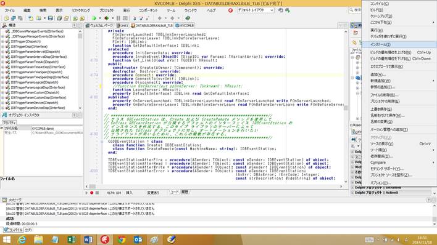Click the Program reset stop icon
Screen dimensions: 437x245
pos(125,18)
